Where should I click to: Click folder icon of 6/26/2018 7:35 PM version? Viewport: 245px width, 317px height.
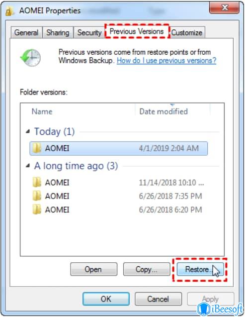(x=37, y=196)
